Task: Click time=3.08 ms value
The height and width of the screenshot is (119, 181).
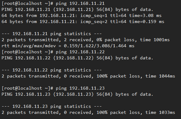Action: click(145, 15)
